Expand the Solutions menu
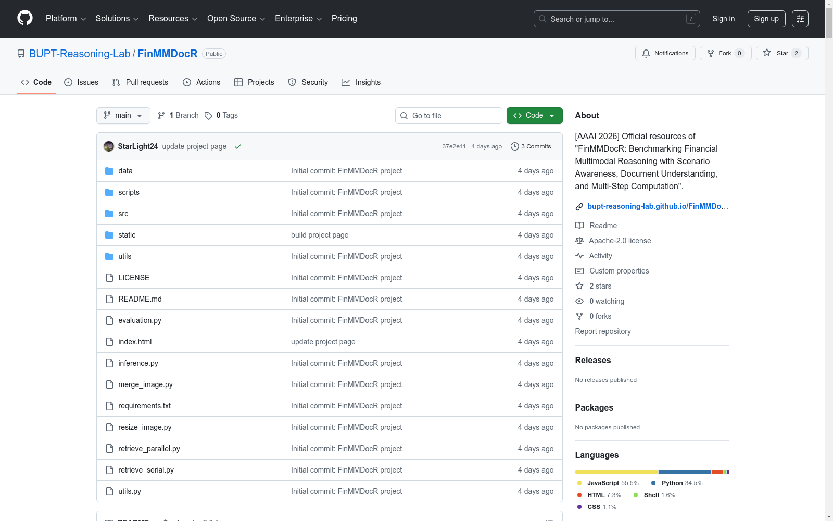833x521 pixels. tap(117, 19)
